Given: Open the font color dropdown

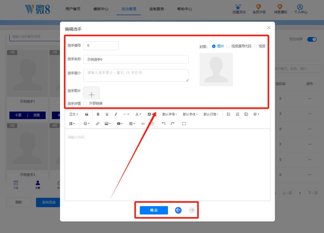Looking at the screenshot, I should pyautogui.click(x=138, y=114).
